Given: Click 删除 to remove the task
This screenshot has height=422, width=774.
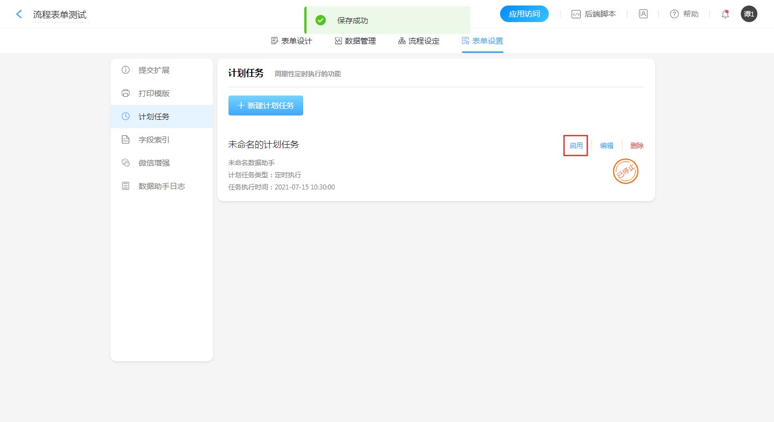Looking at the screenshot, I should [637, 146].
